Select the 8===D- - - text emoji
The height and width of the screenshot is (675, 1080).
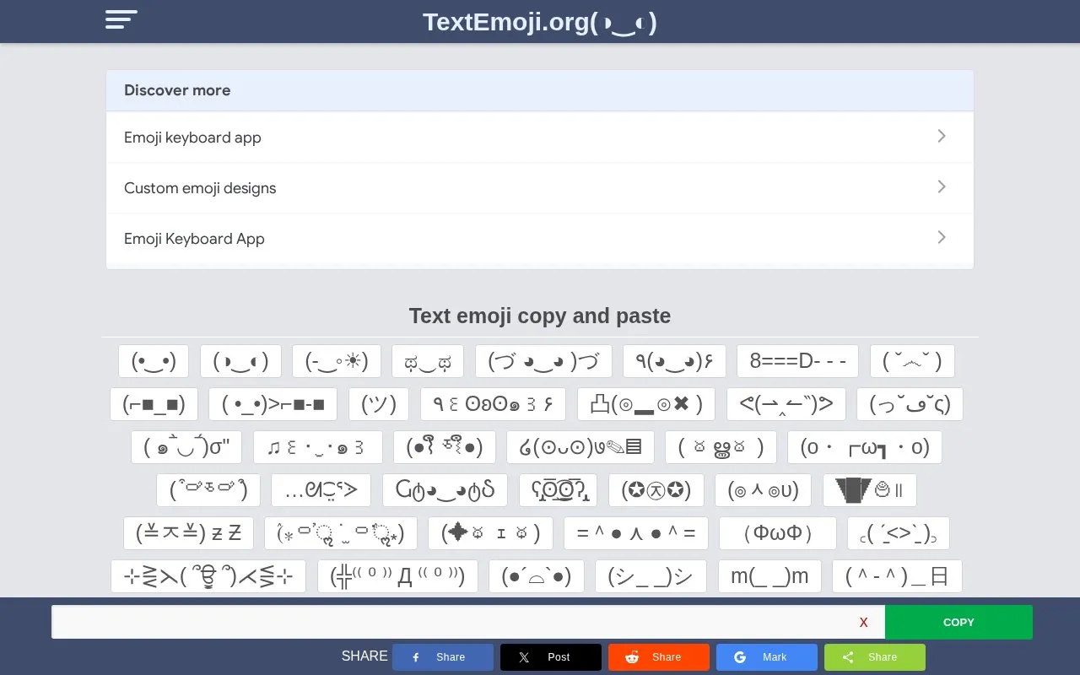click(797, 361)
